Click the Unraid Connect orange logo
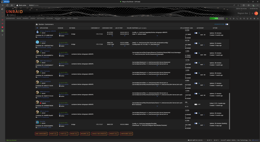The height and width of the screenshot is (142, 260). (x=256, y=14)
